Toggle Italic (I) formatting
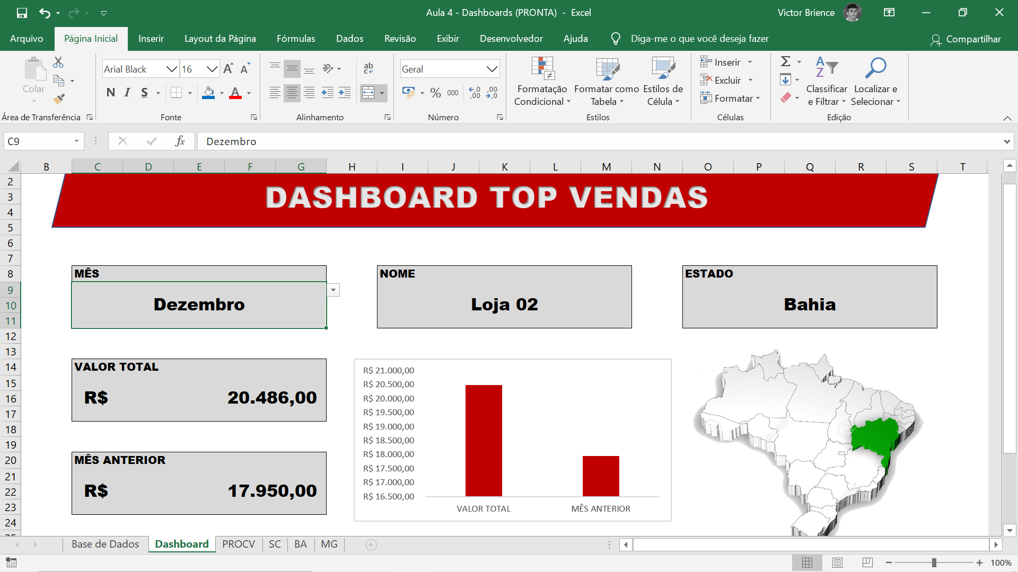Image resolution: width=1018 pixels, height=572 pixels. click(x=127, y=93)
